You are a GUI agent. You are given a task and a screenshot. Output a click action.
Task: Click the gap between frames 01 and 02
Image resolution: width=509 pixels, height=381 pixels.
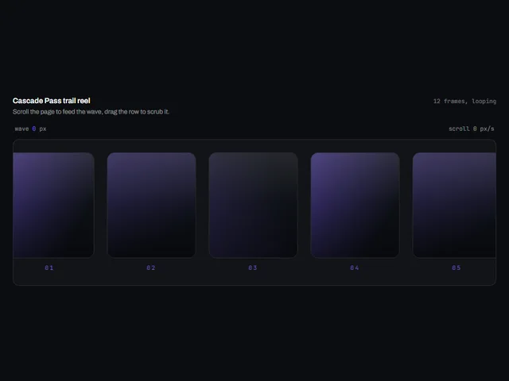101,205
